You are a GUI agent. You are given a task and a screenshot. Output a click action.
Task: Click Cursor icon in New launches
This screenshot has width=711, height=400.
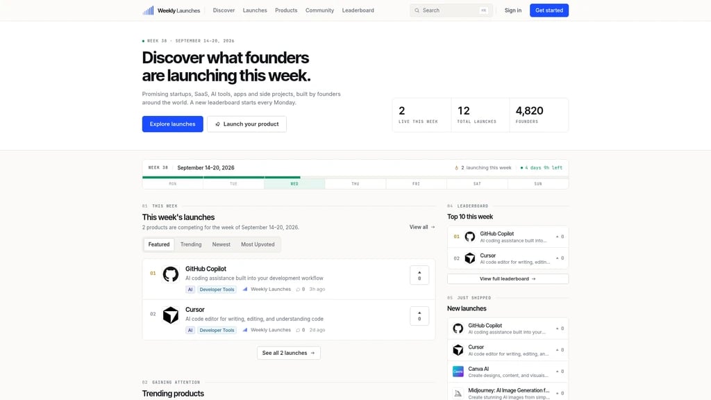(x=458, y=350)
